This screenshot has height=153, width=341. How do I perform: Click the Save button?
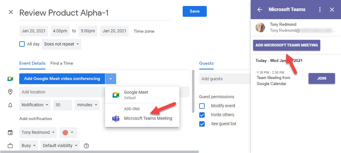pos(194,11)
